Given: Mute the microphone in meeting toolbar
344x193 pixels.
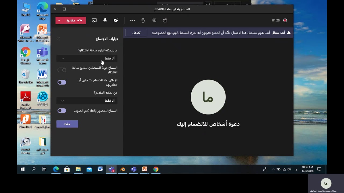Looking at the screenshot, I should 105,20.
